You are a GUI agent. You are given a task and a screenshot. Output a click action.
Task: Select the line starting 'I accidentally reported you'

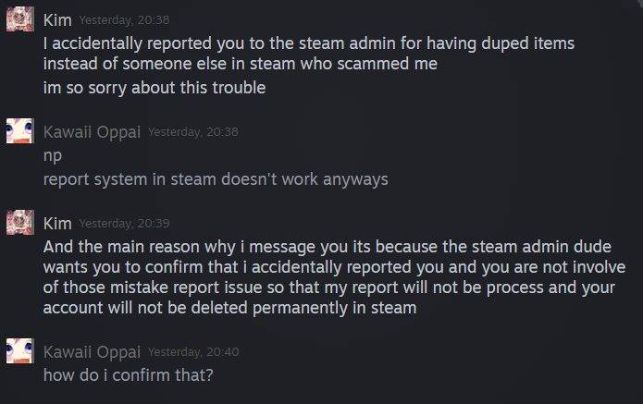point(309,43)
